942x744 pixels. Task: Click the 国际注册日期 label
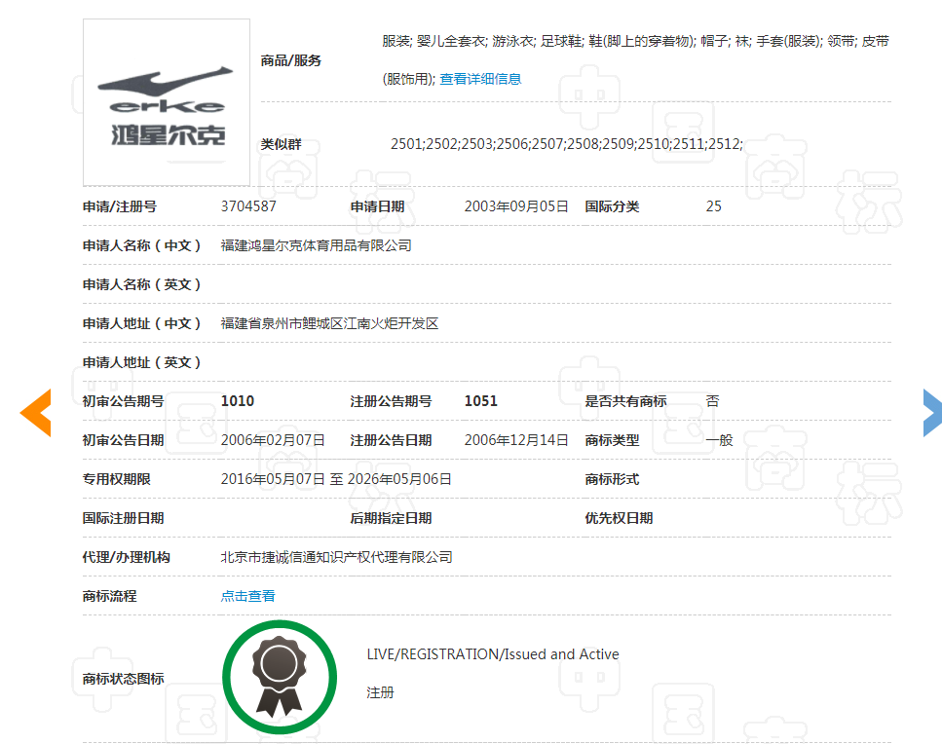click(x=123, y=518)
